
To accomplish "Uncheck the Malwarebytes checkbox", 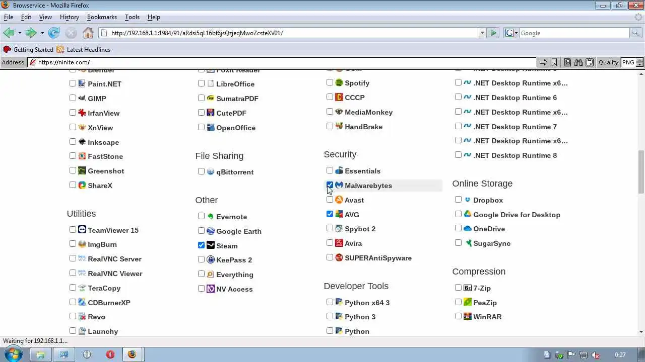I will tap(330, 185).
